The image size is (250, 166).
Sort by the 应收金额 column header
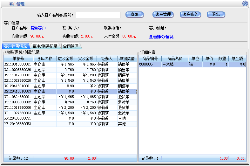[65, 59]
